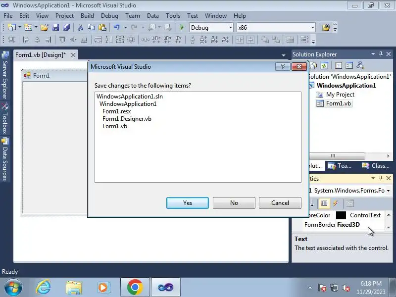The width and height of the screenshot is (396, 297).
Task: Click the Open File folder icon
Action: 45,27
